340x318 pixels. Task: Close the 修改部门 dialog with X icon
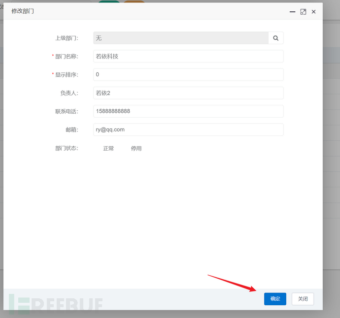pos(313,12)
